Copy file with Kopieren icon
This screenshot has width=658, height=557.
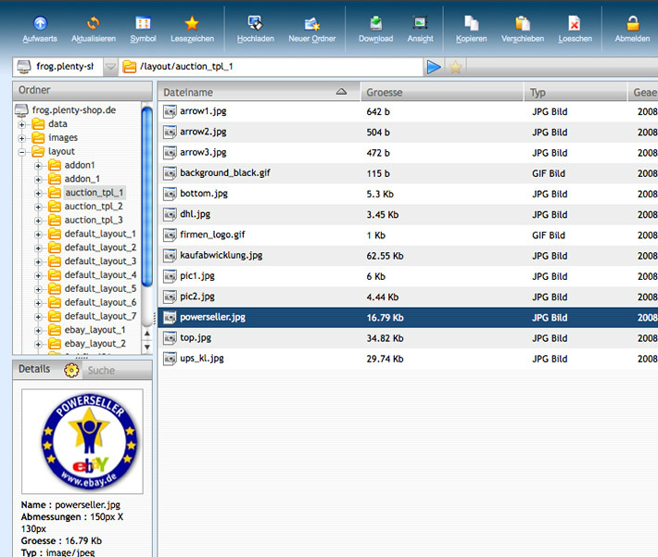coord(472,23)
